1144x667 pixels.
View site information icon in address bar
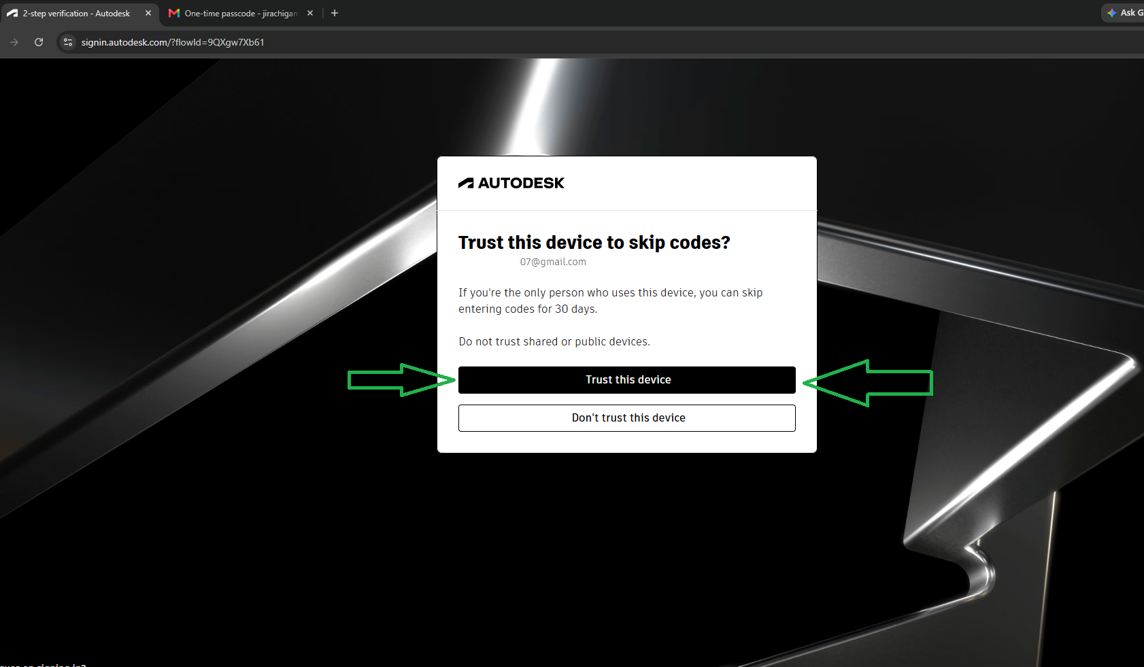68,42
